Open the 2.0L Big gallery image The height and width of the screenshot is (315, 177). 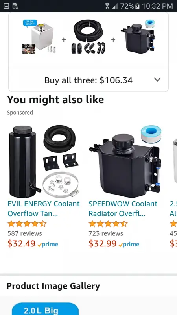pyautogui.click(x=45, y=309)
